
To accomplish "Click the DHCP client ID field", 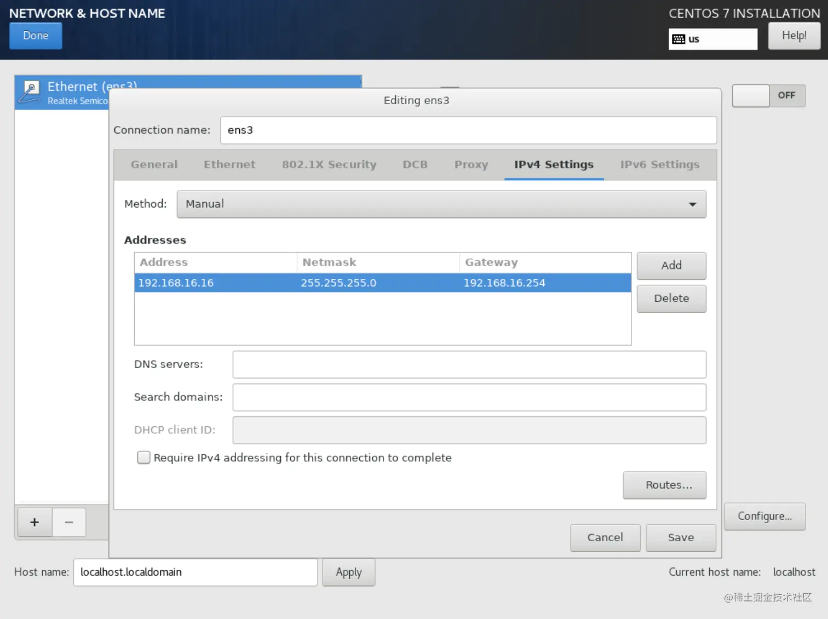I will (x=469, y=431).
